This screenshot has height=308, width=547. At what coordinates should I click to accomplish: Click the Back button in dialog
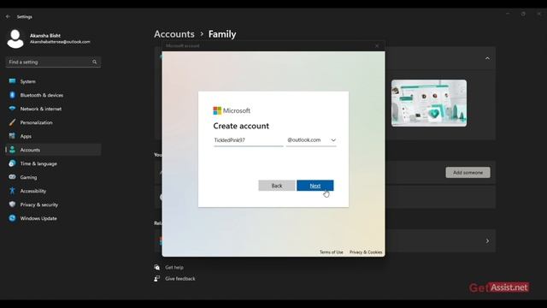tap(277, 186)
